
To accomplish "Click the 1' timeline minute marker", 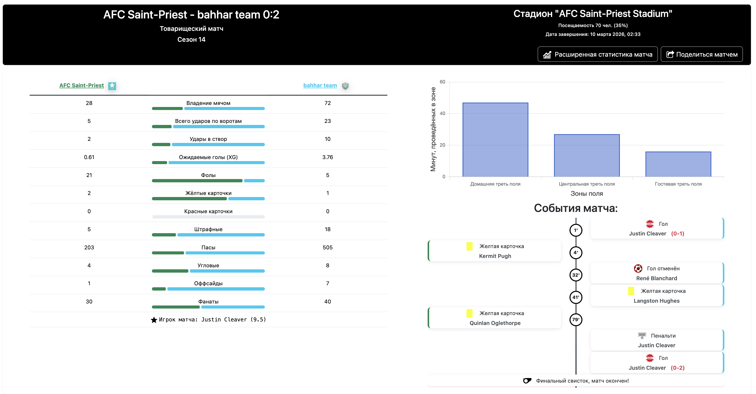I will (575, 230).
